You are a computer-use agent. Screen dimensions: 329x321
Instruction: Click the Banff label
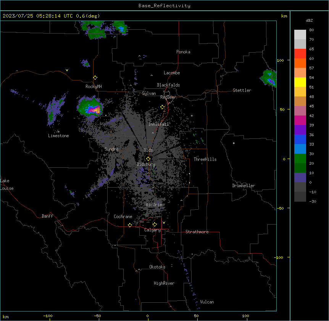coord(47,216)
